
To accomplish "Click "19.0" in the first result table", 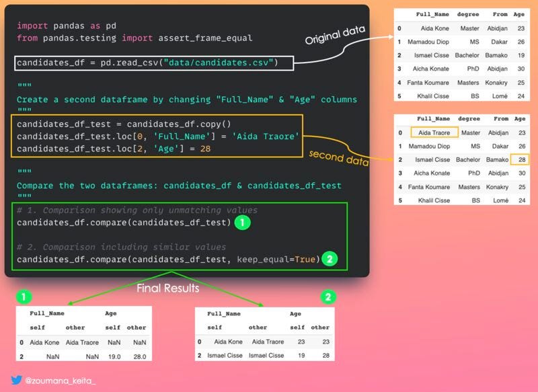I will tap(114, 356).
